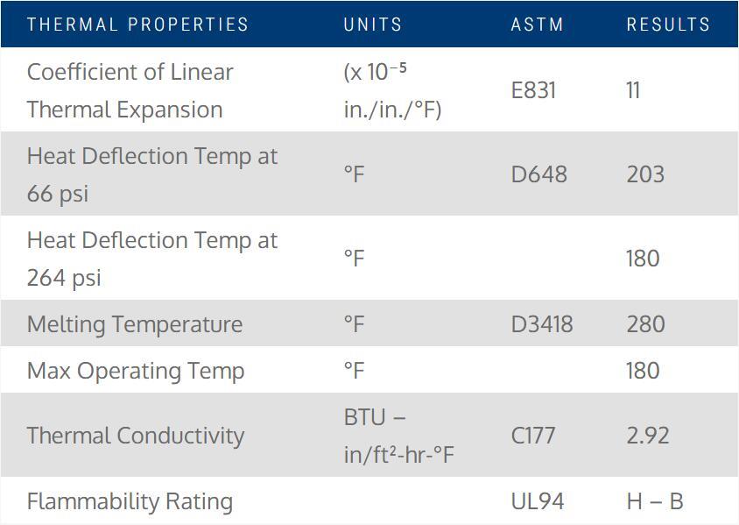
Task: Click the Thermal Conductivity row label
Action: point(136,436)
